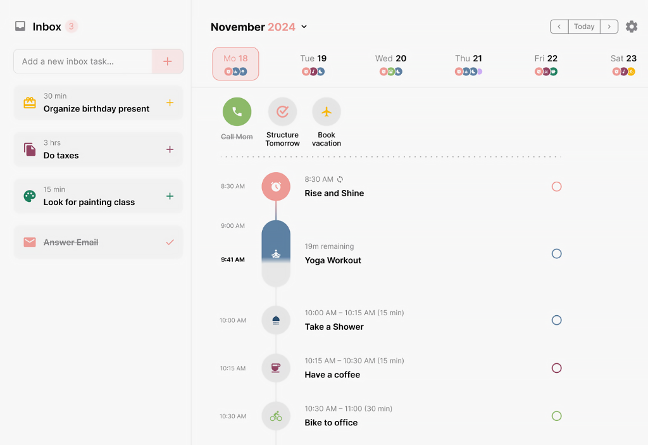Viewport: 648px width, 445px height.
Task: Select the shower icon on Take a Shower
Action: tap(276, 320)
